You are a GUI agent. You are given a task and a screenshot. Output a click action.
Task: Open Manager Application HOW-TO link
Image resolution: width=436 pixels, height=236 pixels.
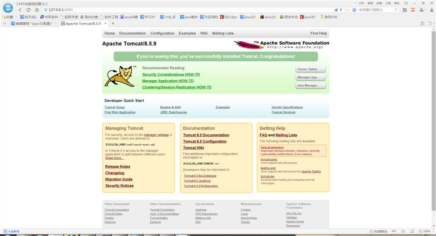168,81
